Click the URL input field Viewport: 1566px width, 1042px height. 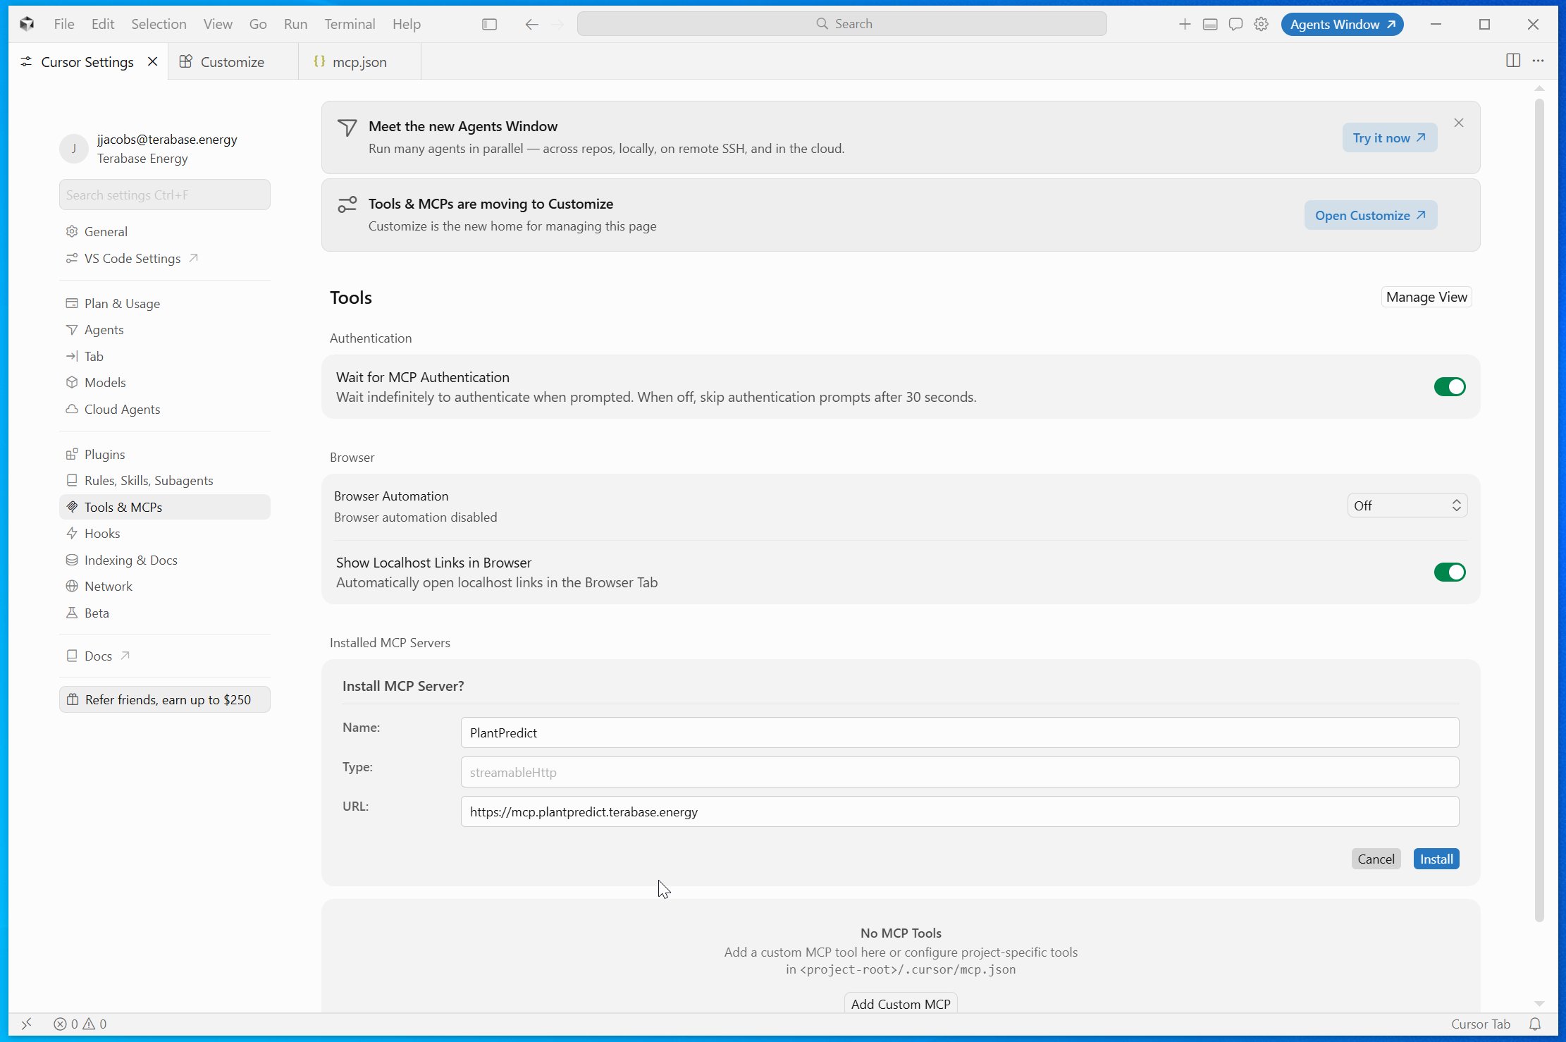[x=960, y=811]
